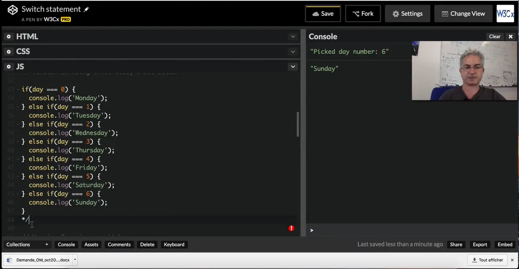
Task: Show Keyboard shortcuts
Action: pyautogui.click(x=174, y=244)
